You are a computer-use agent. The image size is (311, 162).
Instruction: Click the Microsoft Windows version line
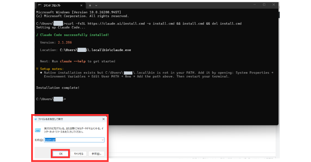point(78,12)
